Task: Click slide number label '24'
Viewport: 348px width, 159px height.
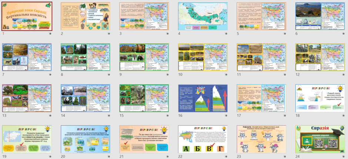Action: click(x=297, y=156)
